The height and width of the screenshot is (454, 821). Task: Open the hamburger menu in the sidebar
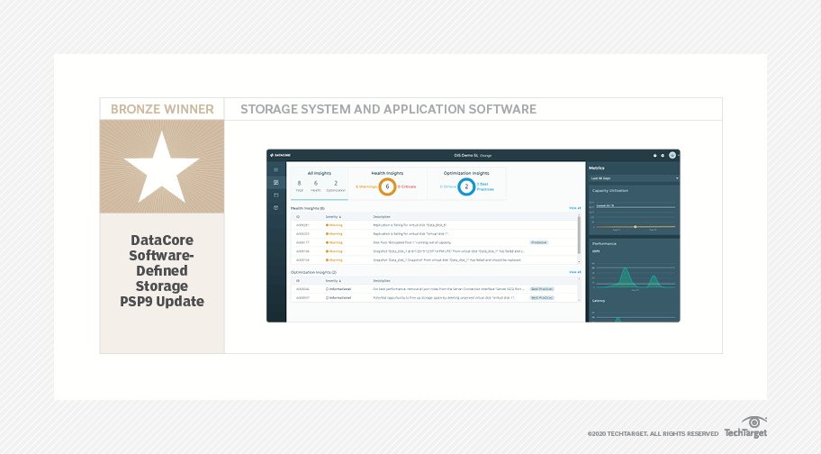276,169
